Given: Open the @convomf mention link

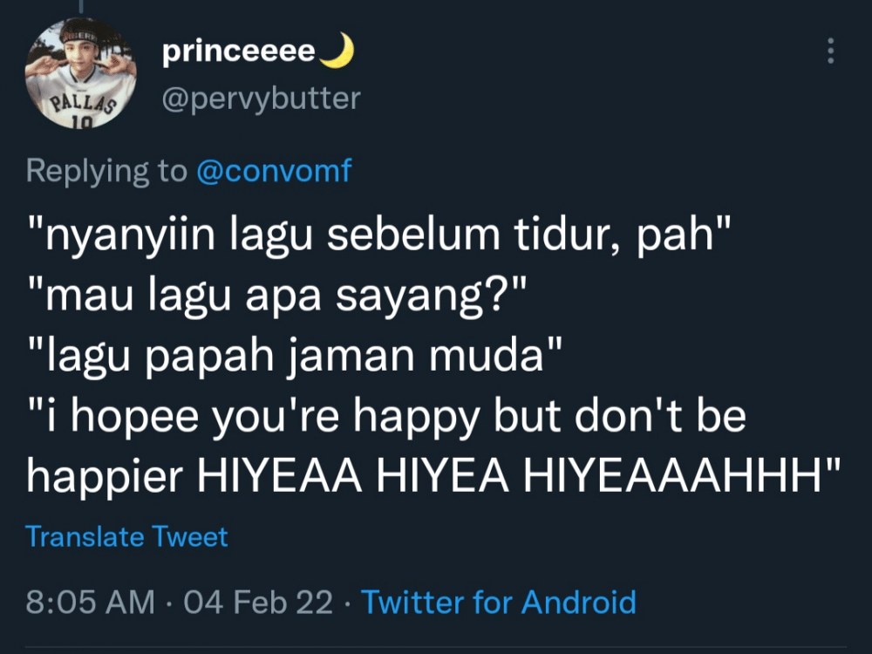Looking at the screenshot, I should coord(274,171).
